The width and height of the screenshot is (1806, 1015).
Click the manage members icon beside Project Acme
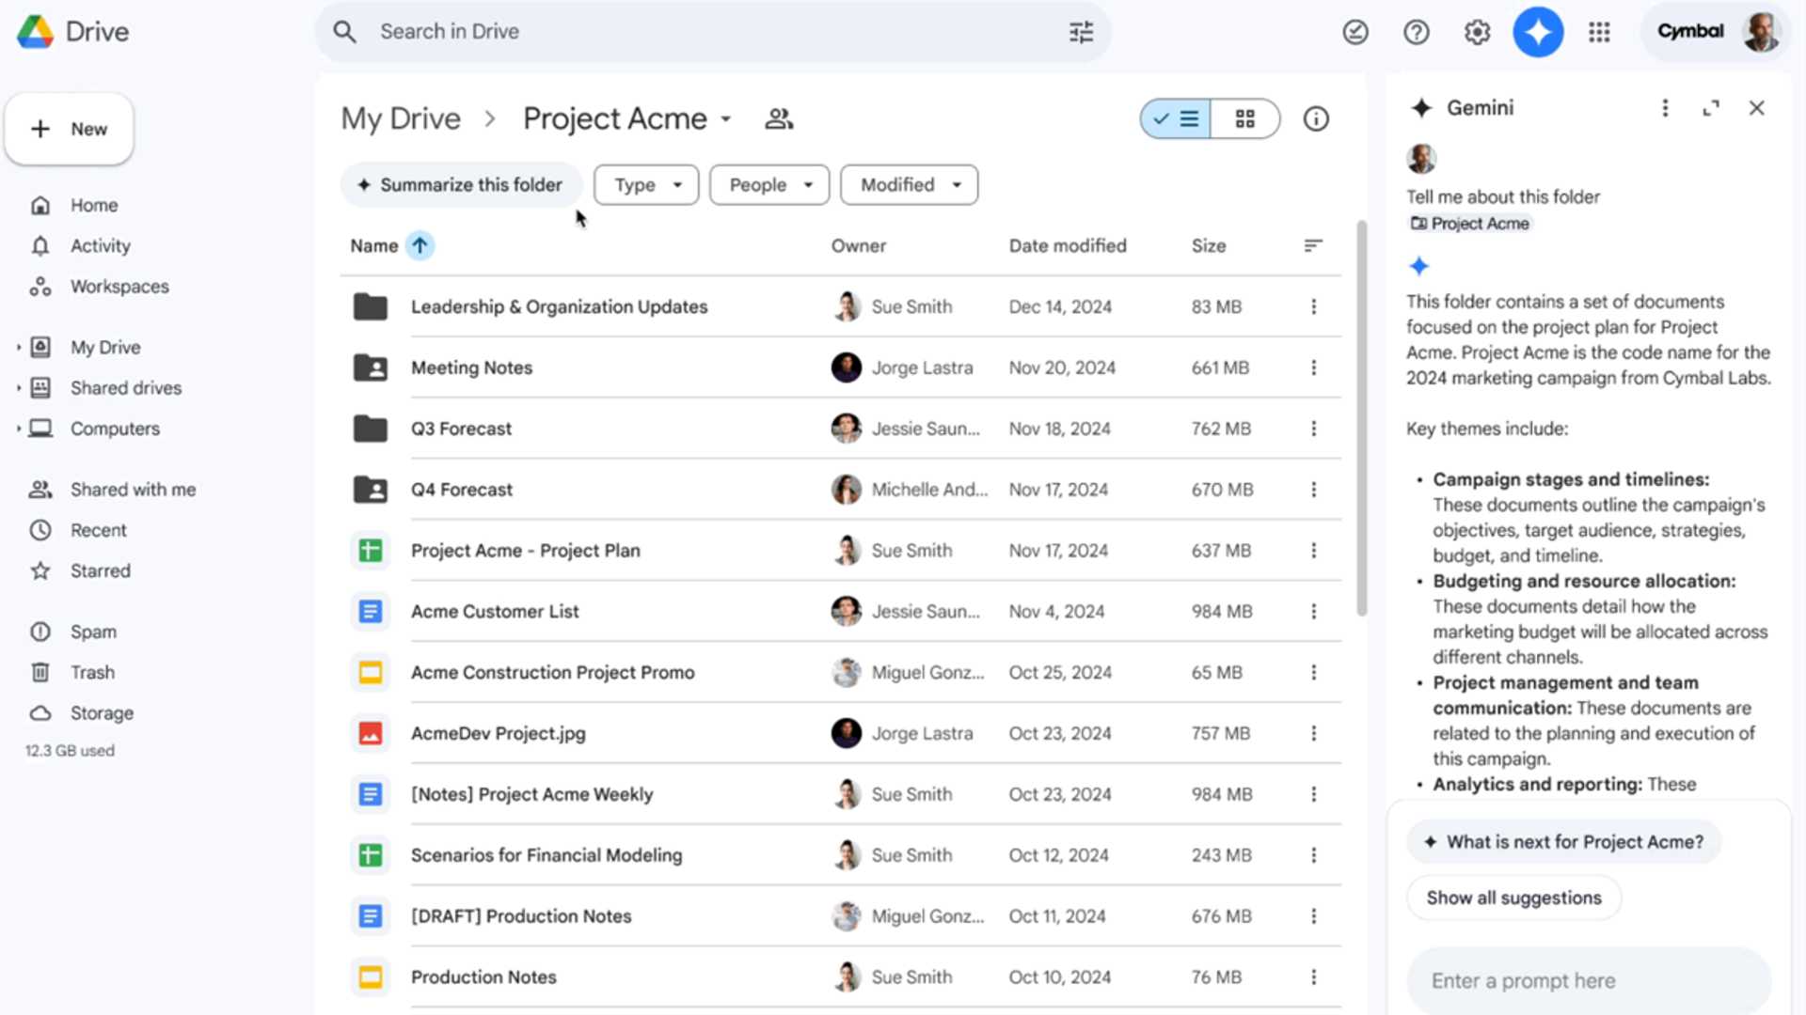pos(779,118)
